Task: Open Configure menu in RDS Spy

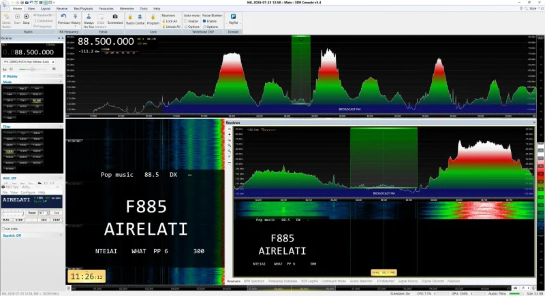Action: pos(28,193)
